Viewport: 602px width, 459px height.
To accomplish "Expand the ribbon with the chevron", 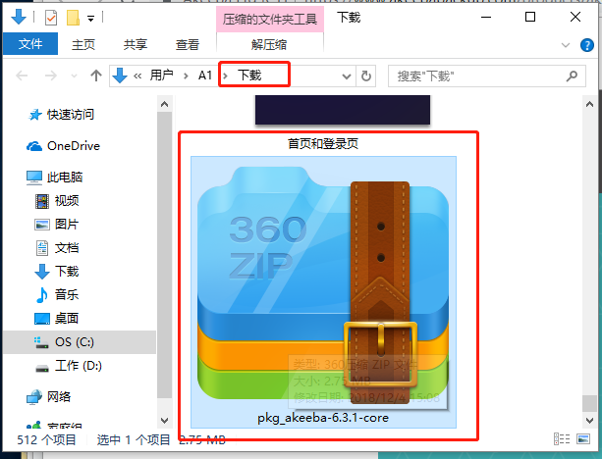I will [566, 45].
